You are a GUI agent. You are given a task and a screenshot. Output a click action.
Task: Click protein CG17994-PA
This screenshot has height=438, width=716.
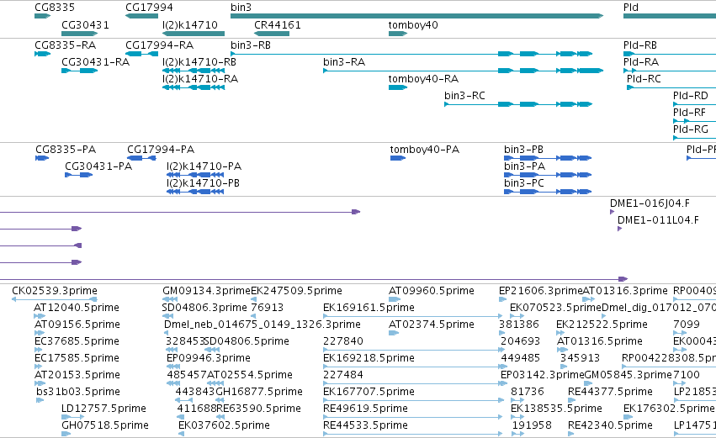pyautogui.click(x=160, y=150)
